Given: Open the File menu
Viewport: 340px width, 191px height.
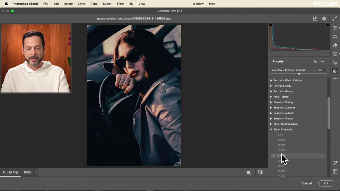Looking at the screenshot, I should tap(46, 4).
